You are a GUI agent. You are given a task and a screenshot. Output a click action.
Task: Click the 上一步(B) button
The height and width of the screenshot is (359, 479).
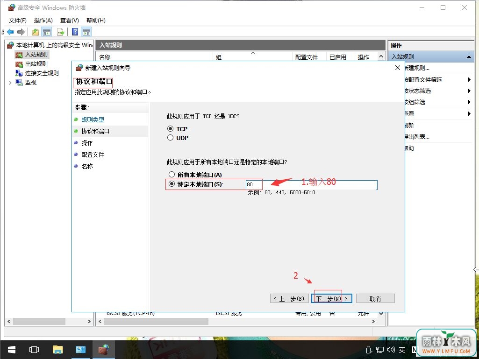(x=289, y=299)
